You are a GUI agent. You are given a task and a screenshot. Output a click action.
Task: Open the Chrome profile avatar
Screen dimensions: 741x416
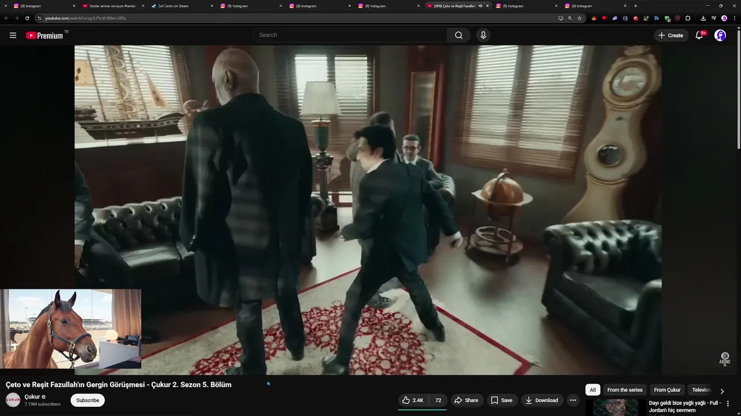724,18
